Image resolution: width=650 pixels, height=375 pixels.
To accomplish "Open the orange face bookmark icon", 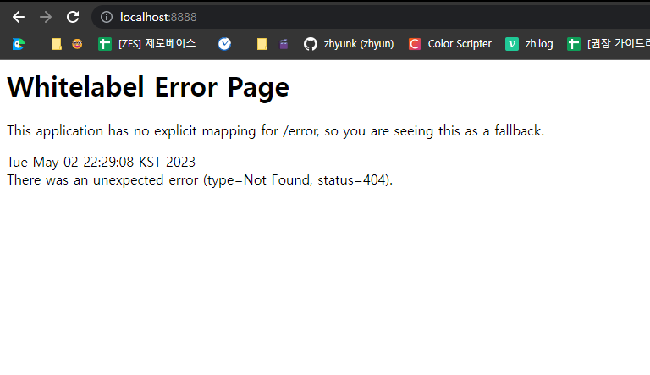I will [x=77, y=43].
